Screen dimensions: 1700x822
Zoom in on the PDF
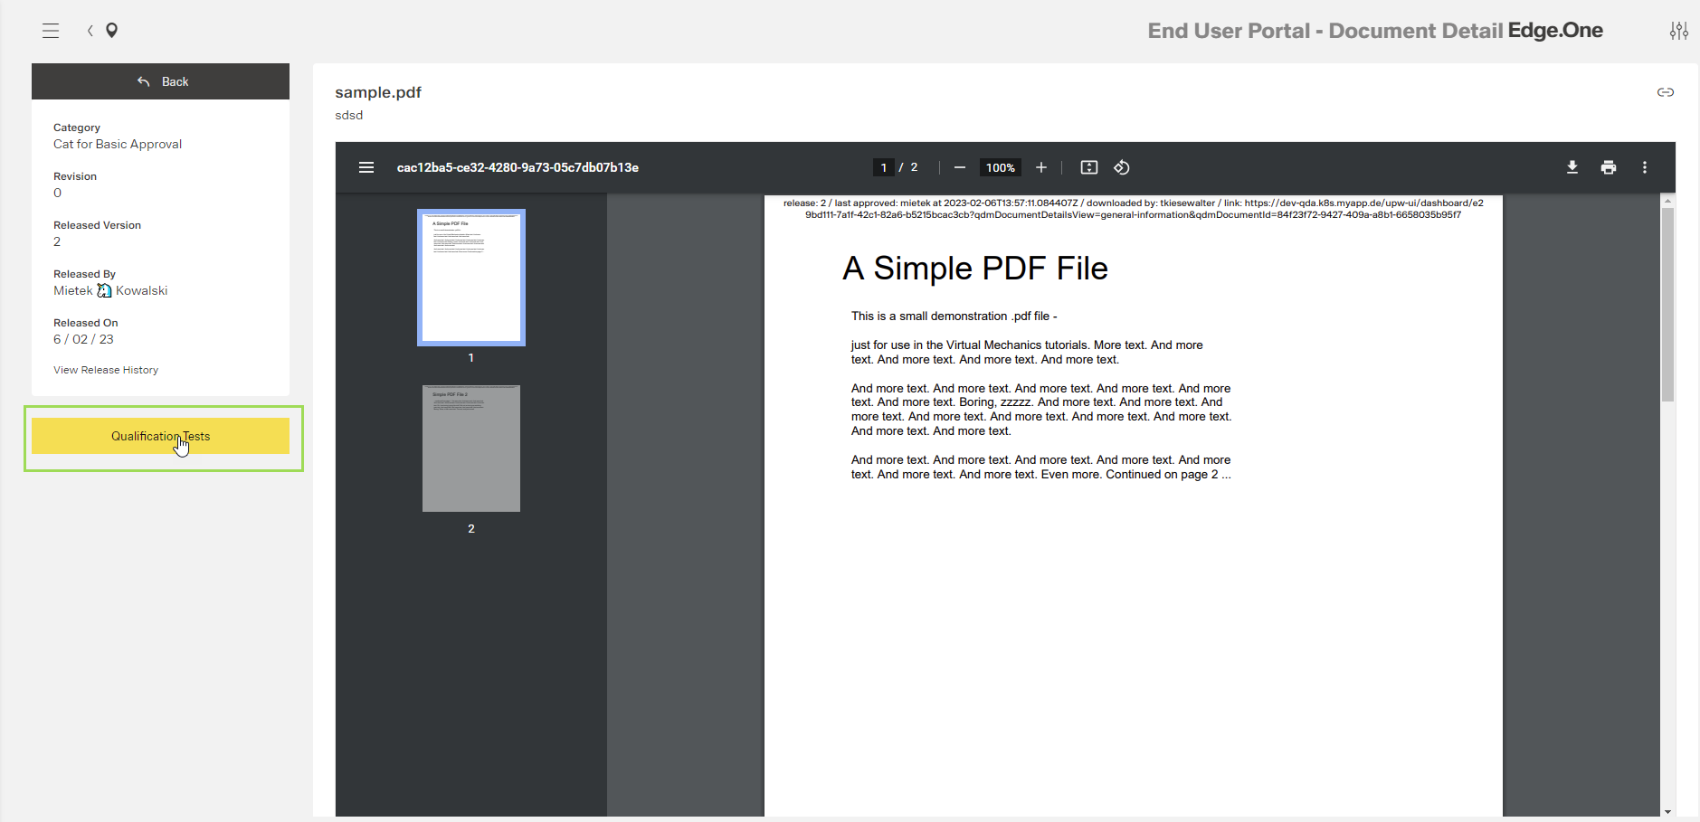(x=1041, y=167)
